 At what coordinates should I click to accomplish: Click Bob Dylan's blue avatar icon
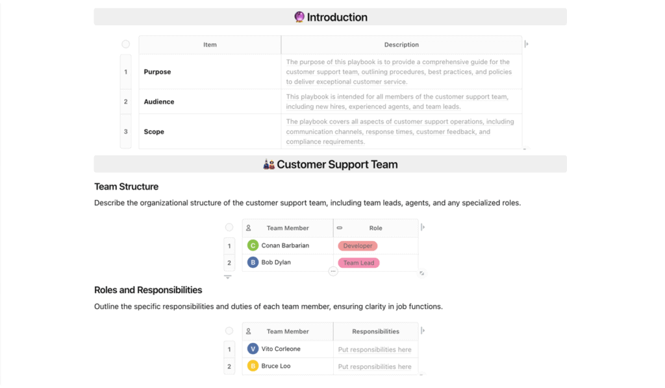[253, 263]
